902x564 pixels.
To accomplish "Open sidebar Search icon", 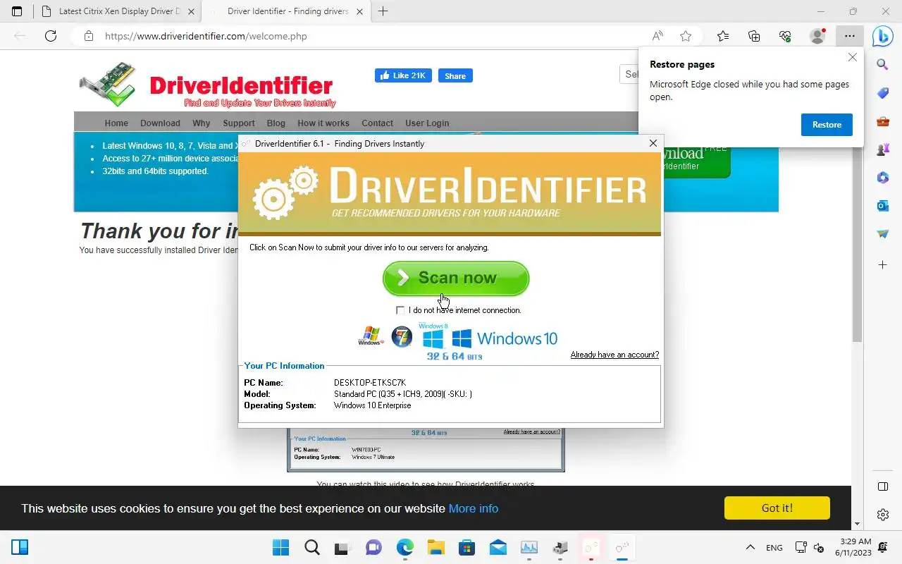I will [x=882, y=65].
